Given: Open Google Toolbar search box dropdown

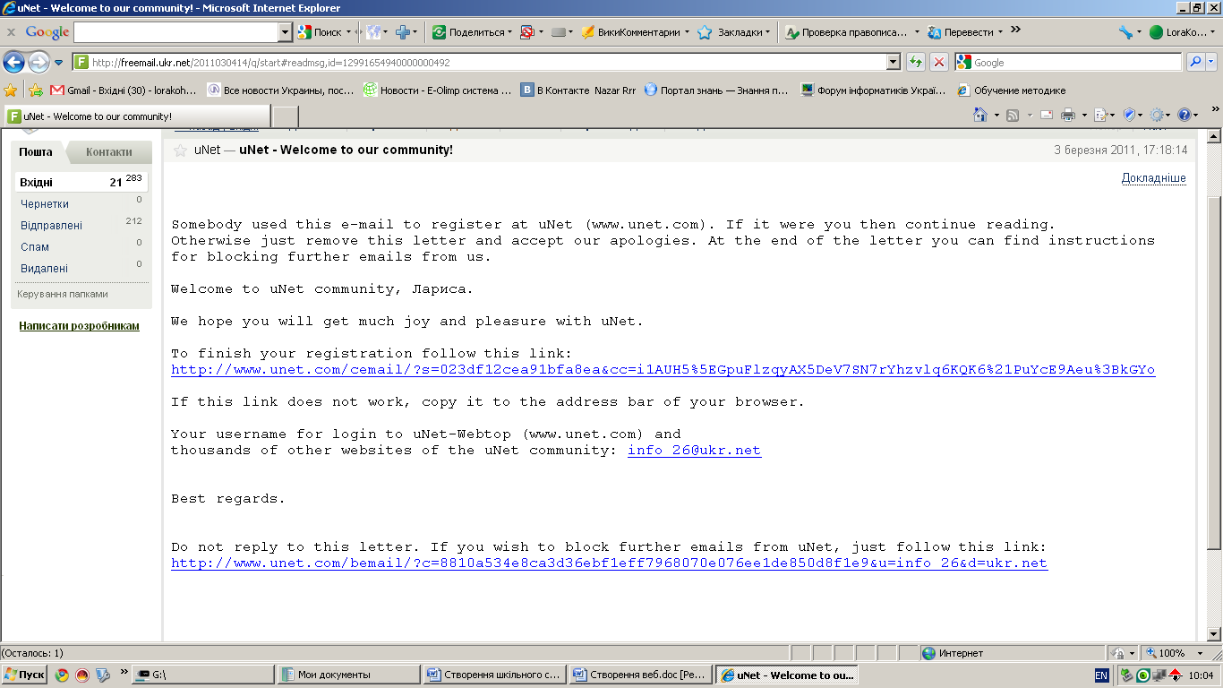Looking at the screenshot, I should point(286,32).
